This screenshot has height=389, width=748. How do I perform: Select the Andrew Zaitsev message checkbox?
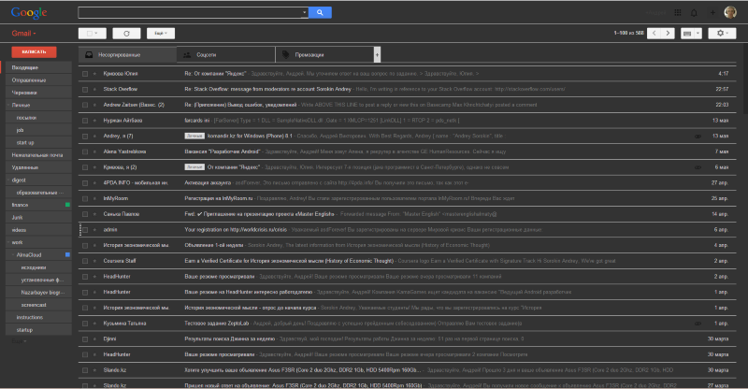(x=85, y=105)
